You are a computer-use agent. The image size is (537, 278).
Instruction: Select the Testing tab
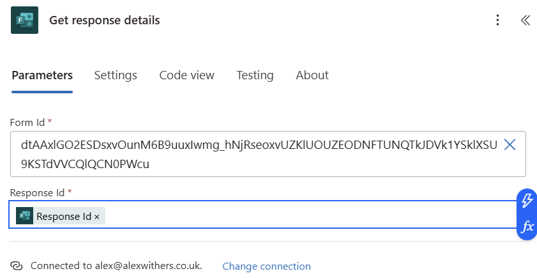[255, 75]
